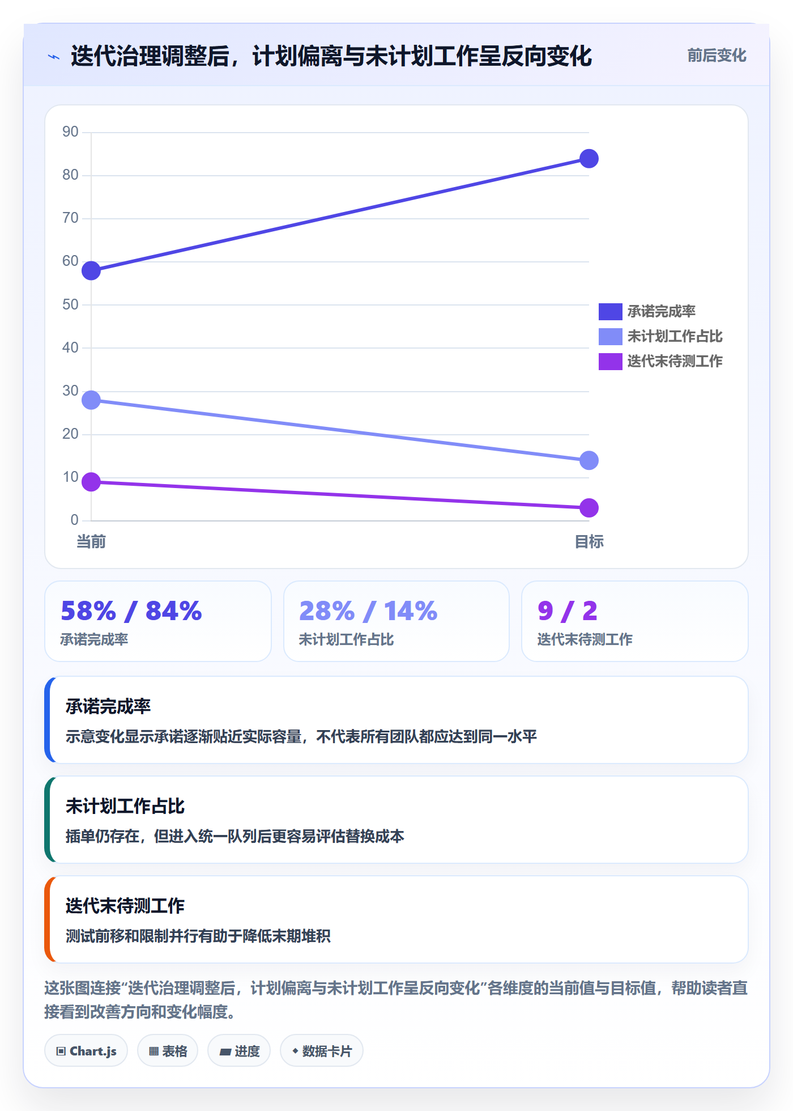Select the 58% / 84% stat card
The width and height of the screenshot is (793, 1111).
pos(158,621)
